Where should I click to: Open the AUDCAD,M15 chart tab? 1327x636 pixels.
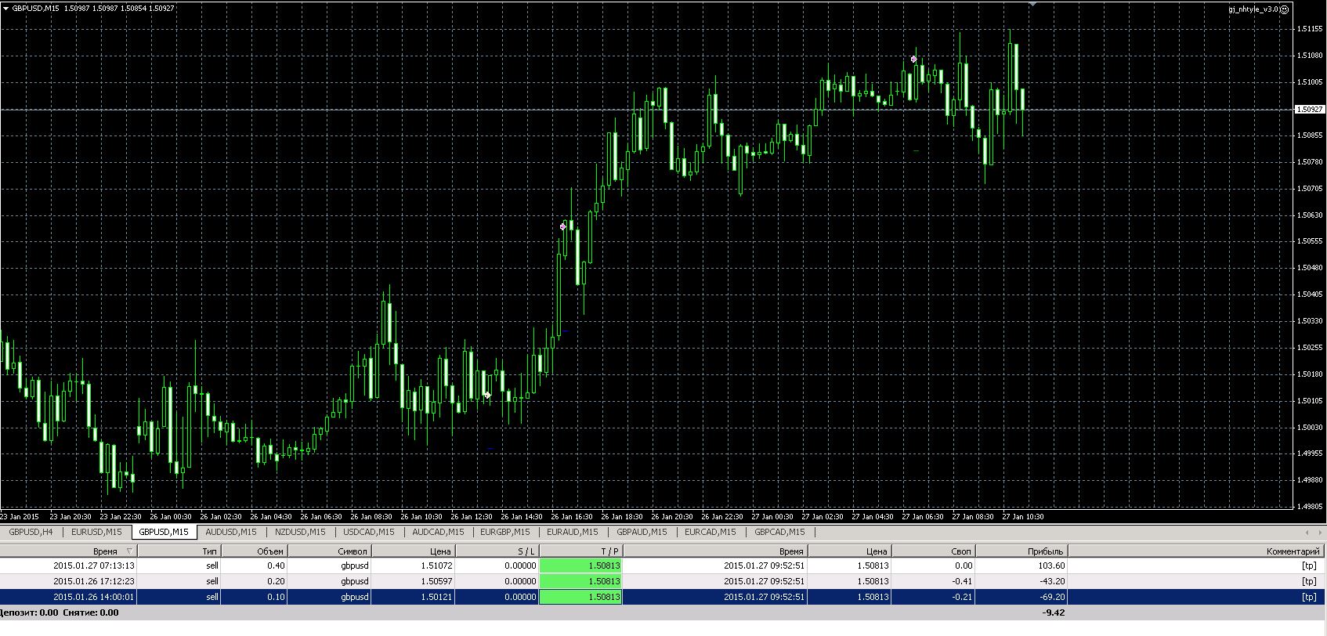click(438, 532)
